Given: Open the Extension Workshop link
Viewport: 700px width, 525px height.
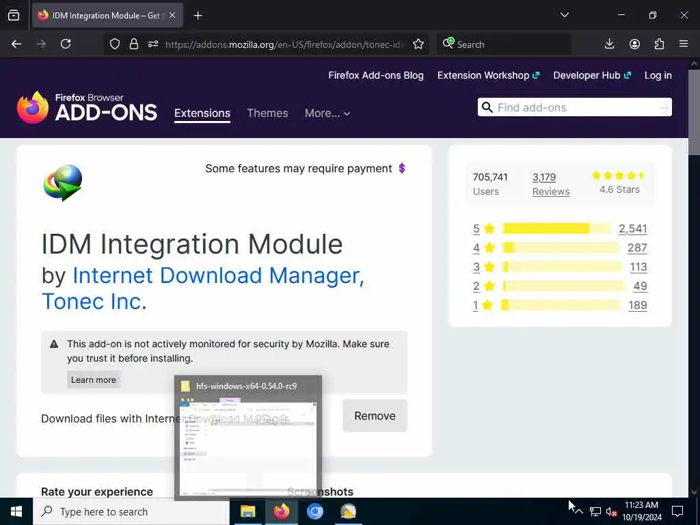Looking at the screenshot, I should [488, 75].
